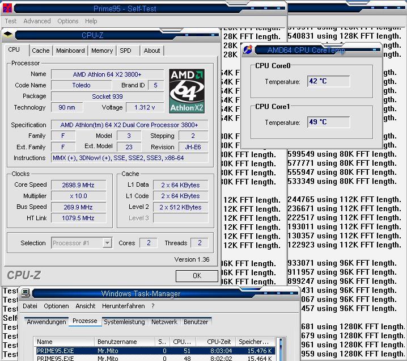
Task: Open the Test menu in Prime95
Action: [11, 21]
